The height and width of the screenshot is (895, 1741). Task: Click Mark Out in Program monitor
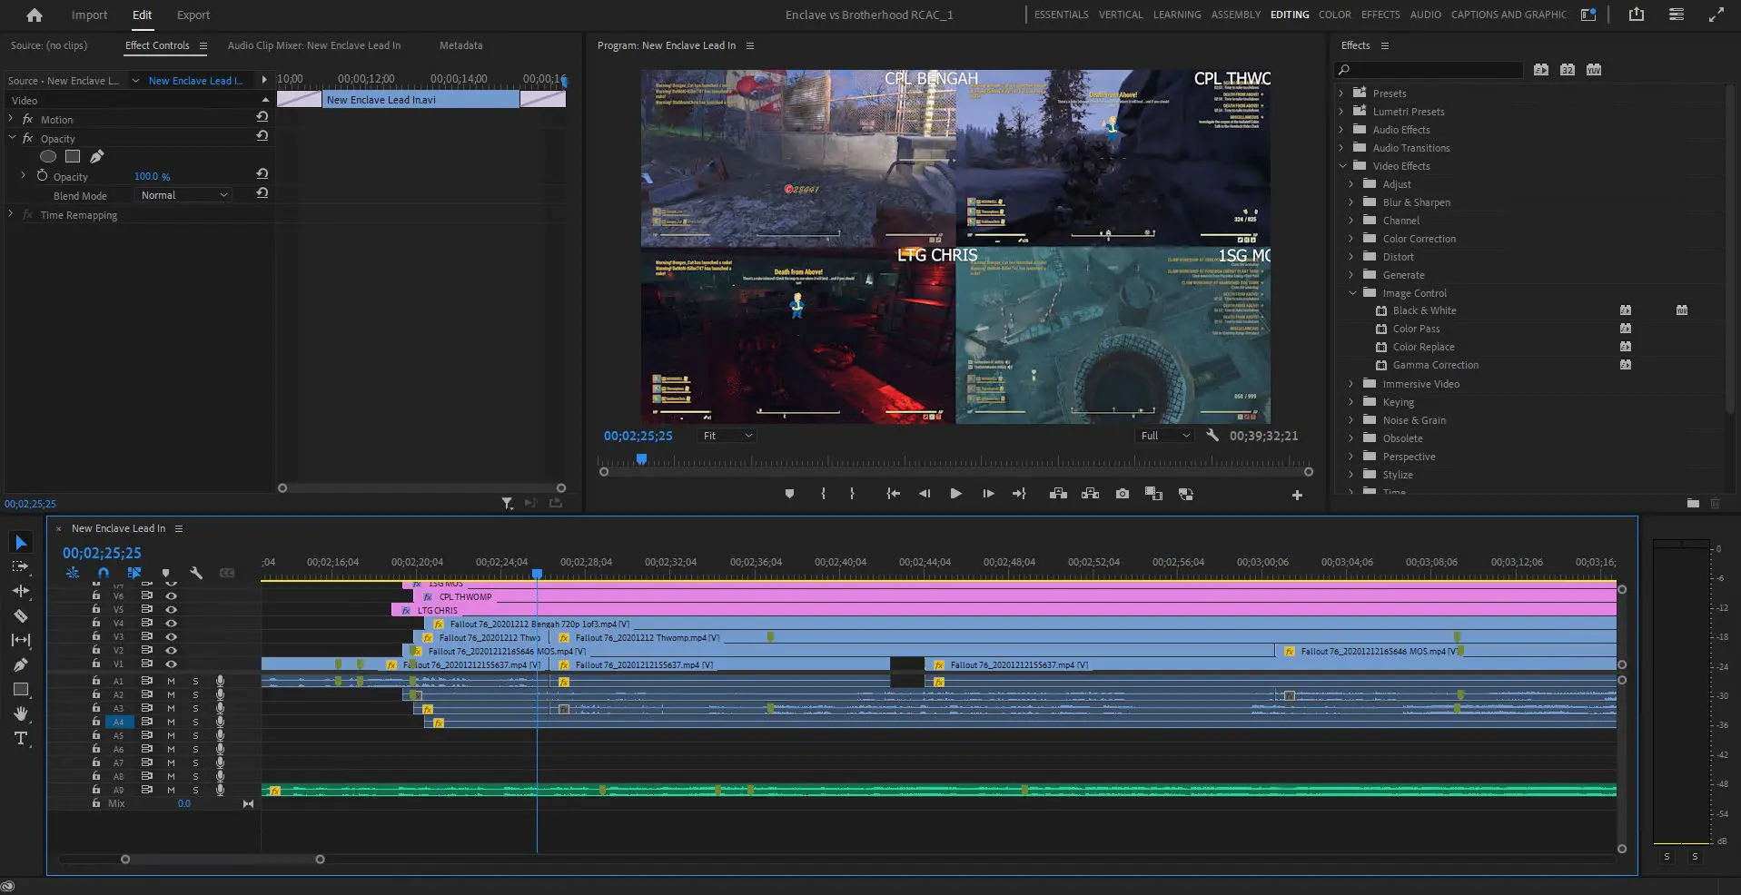[x=852, y=494]
